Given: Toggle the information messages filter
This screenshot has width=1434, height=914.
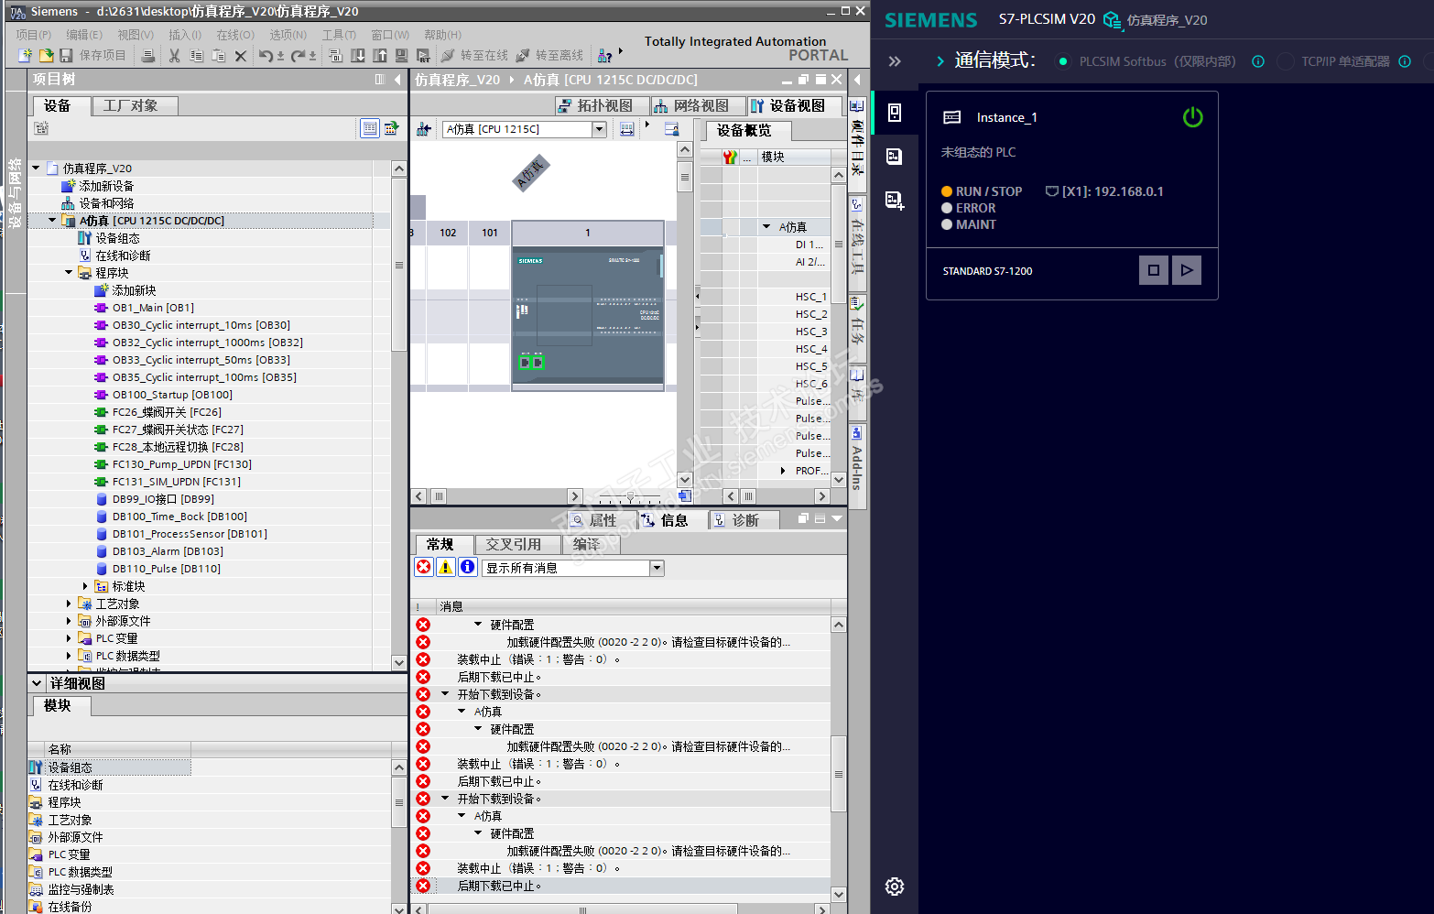Looking at the screenshot, I should point(468,567).
